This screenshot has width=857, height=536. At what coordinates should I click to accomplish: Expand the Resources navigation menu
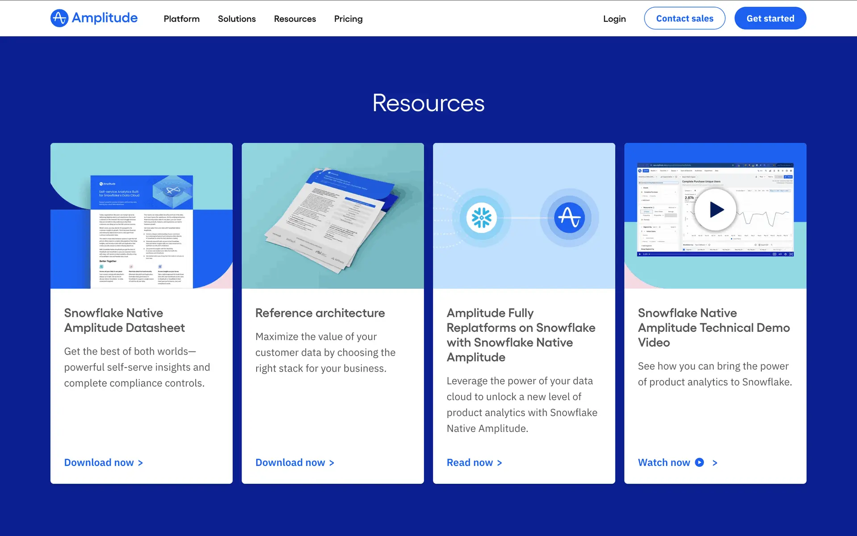(x=295, y=19)
